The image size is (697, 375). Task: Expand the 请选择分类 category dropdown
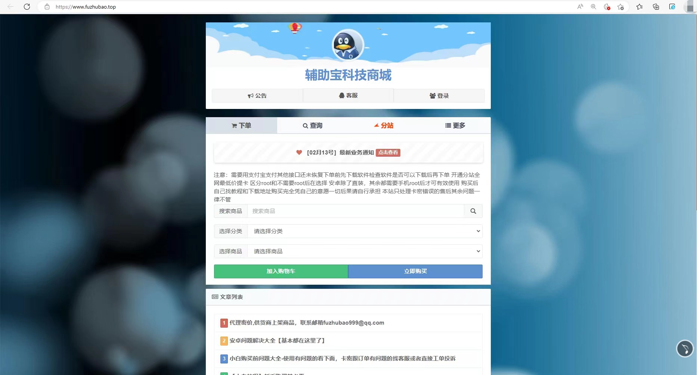pos(365,231)
